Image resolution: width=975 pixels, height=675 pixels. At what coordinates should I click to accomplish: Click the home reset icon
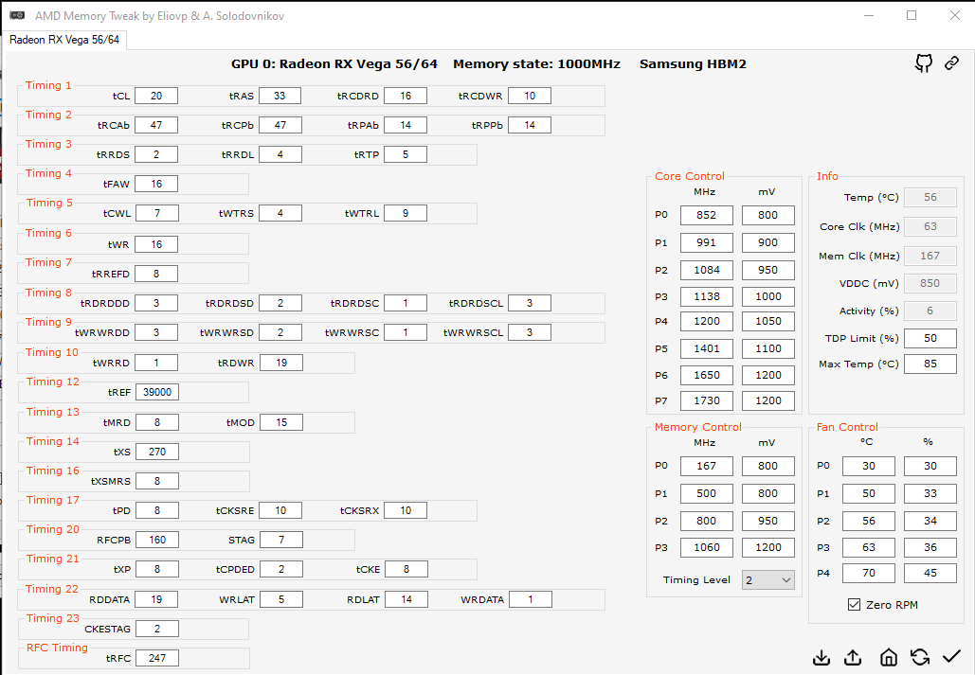pos(889,657)
